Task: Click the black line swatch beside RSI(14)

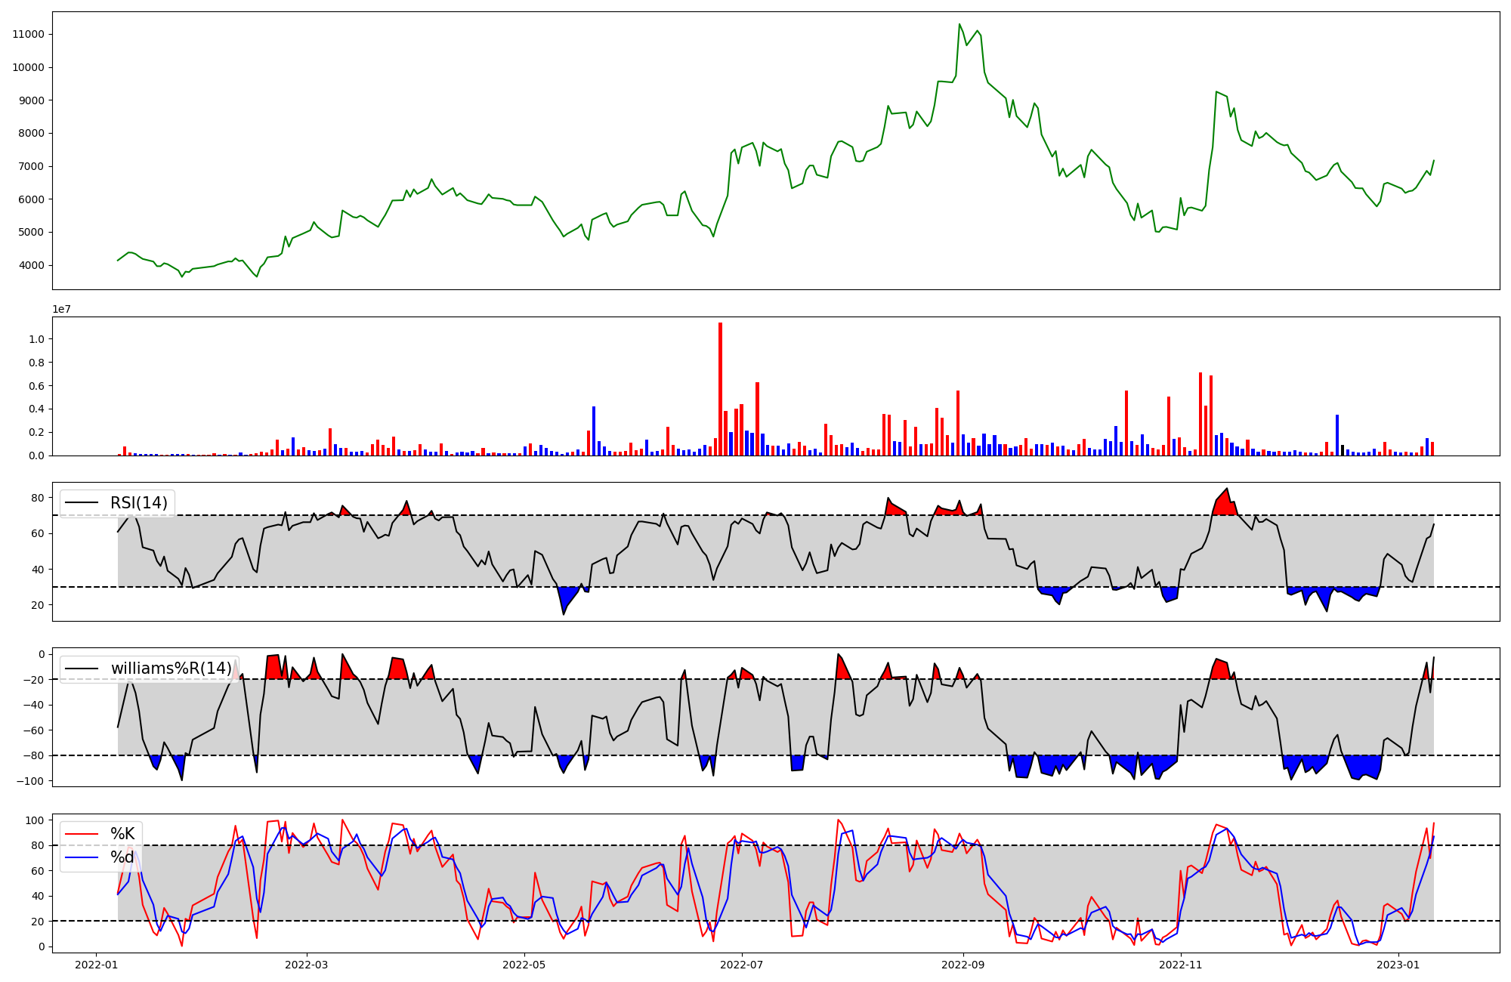Action: (x=82, y=503)
